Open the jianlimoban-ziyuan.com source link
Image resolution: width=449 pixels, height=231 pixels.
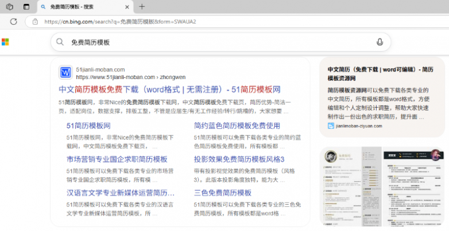(359, 126)
